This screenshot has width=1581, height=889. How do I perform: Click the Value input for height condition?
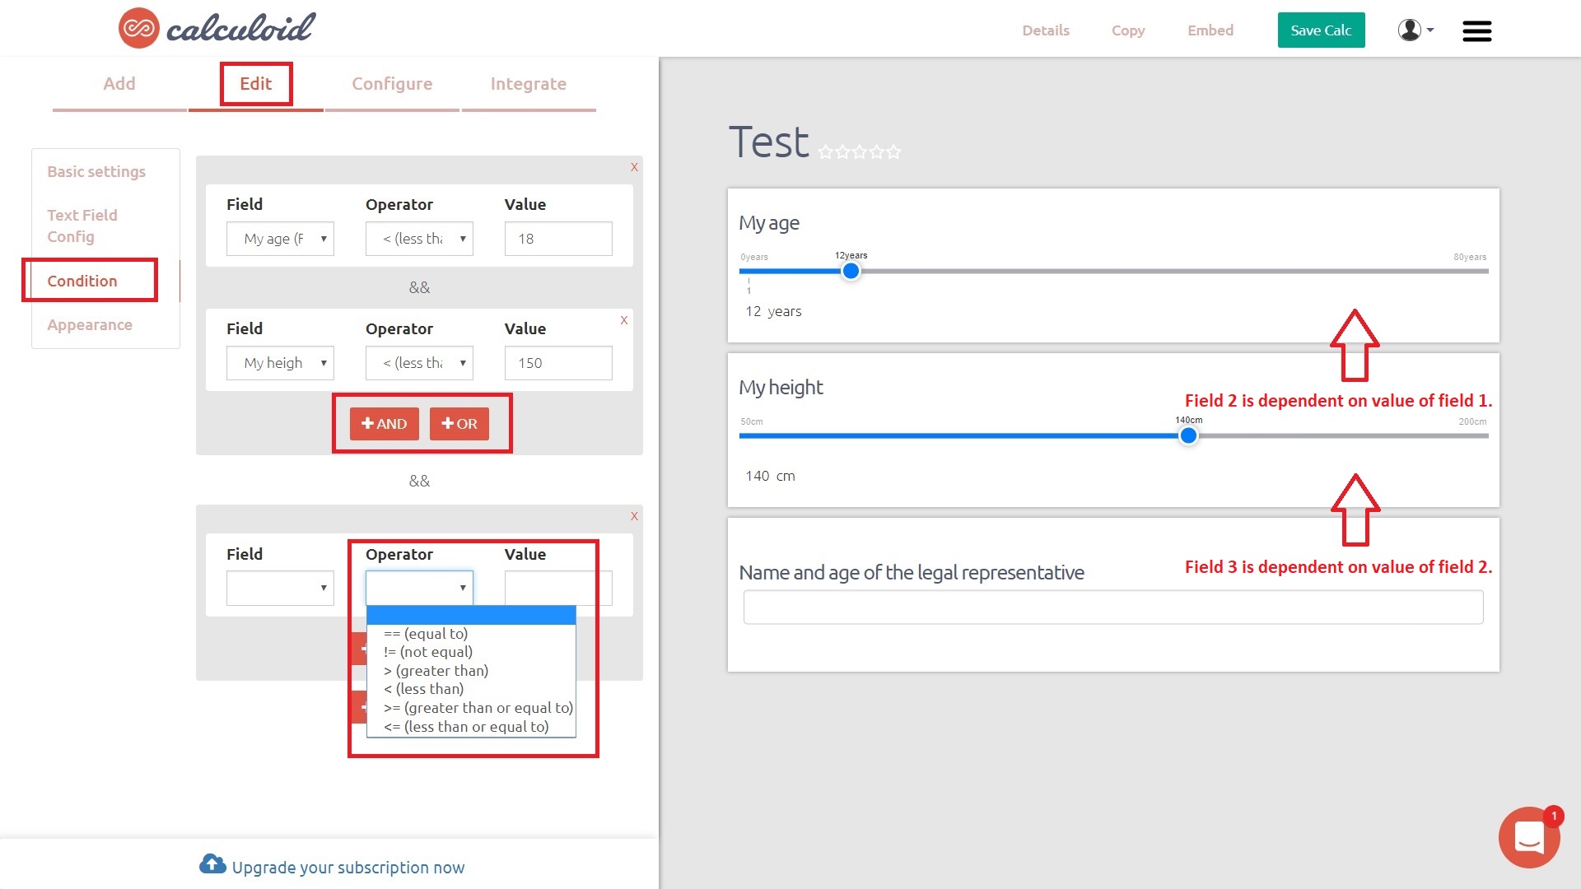[558, 362]
